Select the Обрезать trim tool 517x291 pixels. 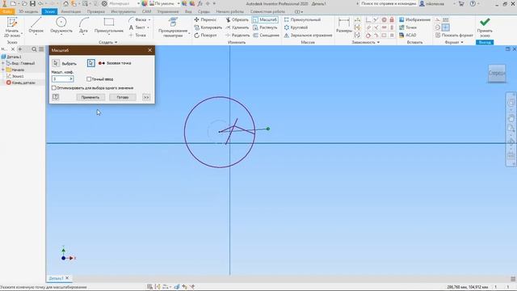237,19
